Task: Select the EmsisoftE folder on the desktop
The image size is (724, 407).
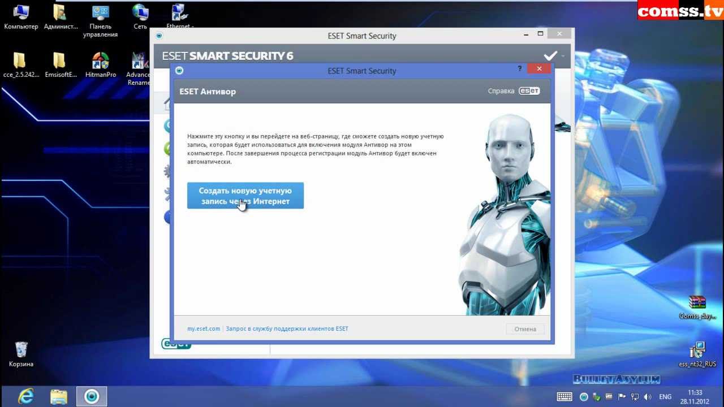Action: coord(61,65)
